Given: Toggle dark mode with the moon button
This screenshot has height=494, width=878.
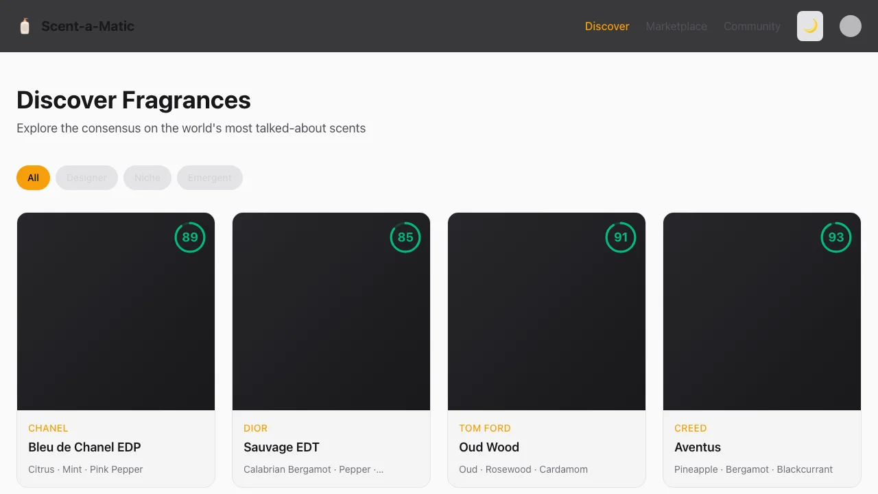Looking at the screenshot, I should pyautogui.click(x=810, y=26).
